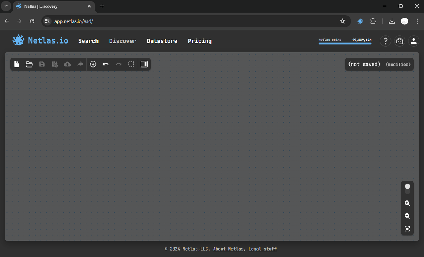Viewport: 424px width, 257px height.
Task: Share the graph via the arrow icon
Action: point(80,64)
